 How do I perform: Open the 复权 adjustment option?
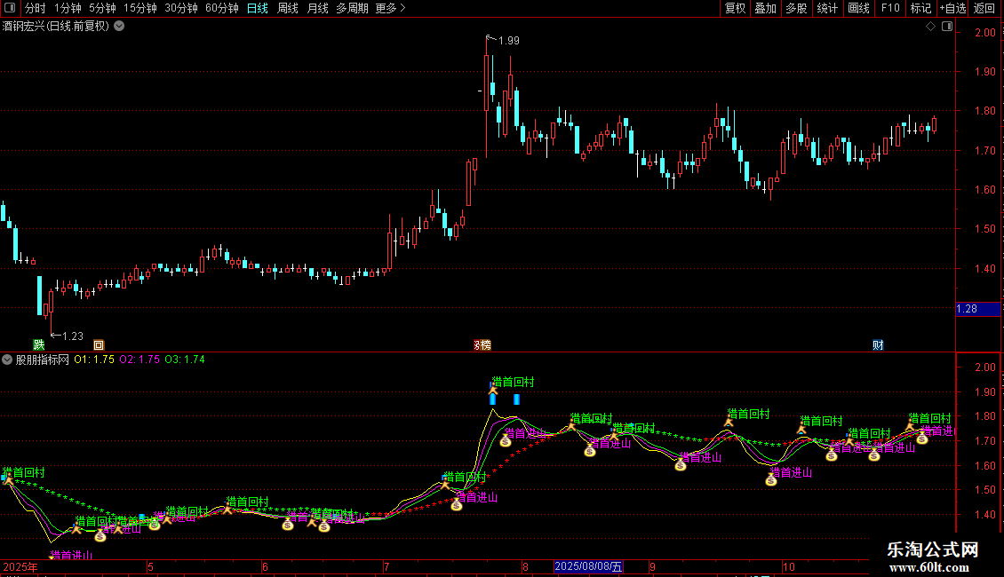coord(735,8)
